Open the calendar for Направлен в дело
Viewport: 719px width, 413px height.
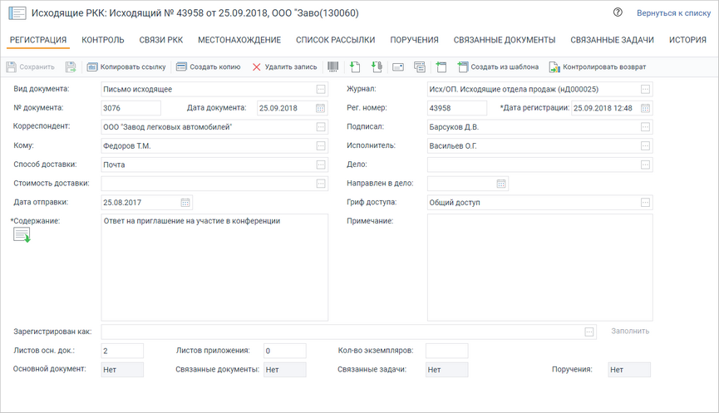(501, 184)
